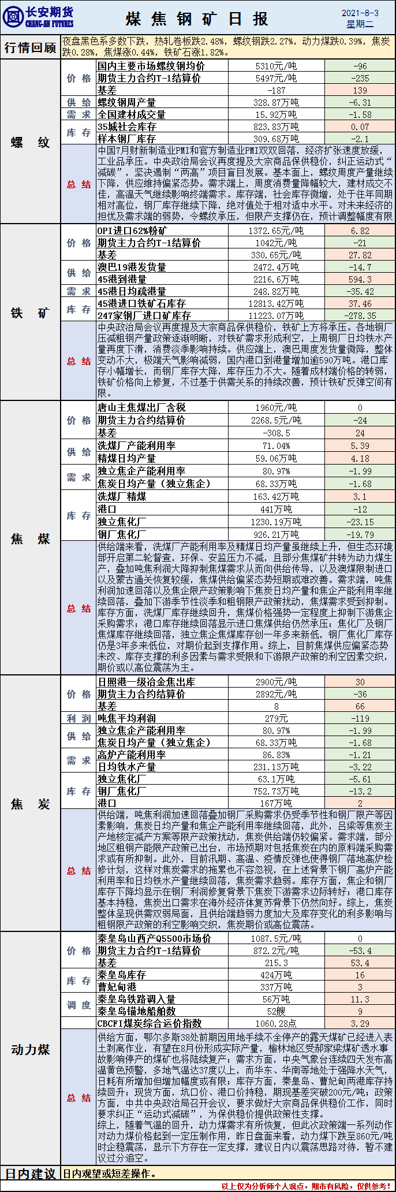Screen dimensions: 396x1192
Task: Click the 螺纹 section label
Action: pyautogui.click(x=30, y=142)
